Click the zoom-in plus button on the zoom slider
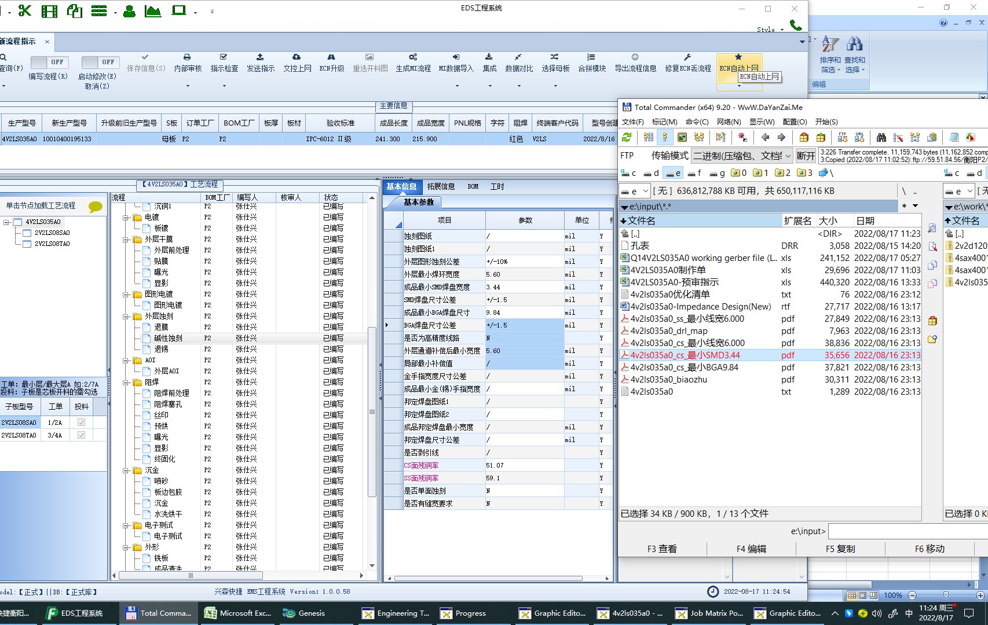Viewport: 988px width, 625px height. click(980, 595)
